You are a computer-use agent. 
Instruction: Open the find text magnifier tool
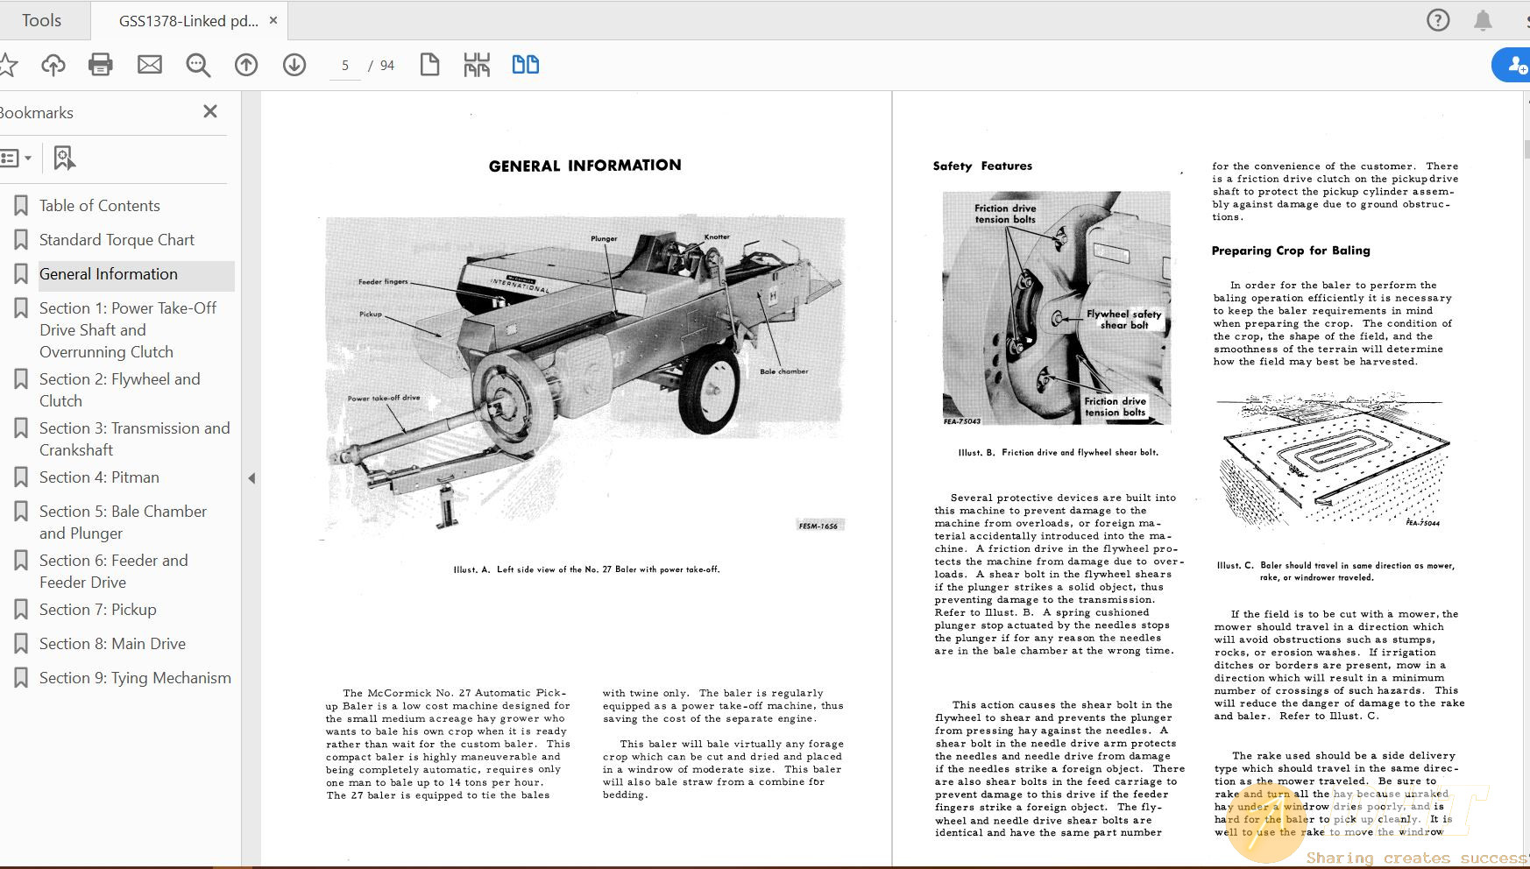click(x=198, y=65)
